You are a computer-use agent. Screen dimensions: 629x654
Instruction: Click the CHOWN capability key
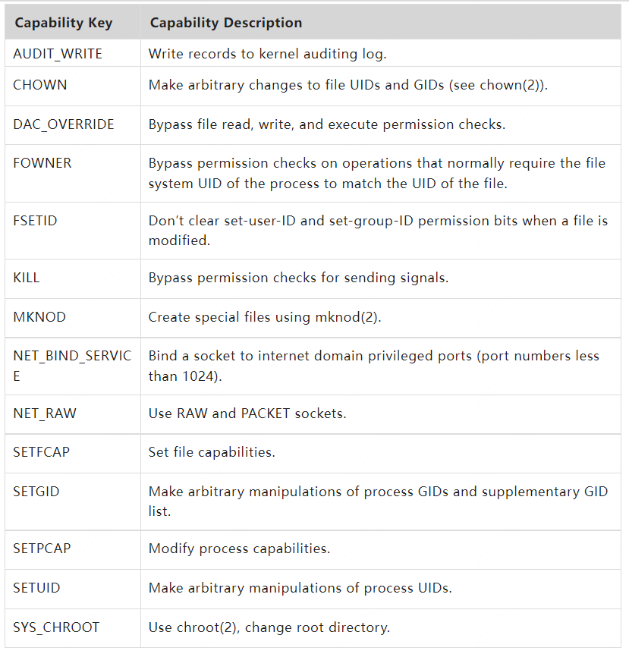coord(40,85)
